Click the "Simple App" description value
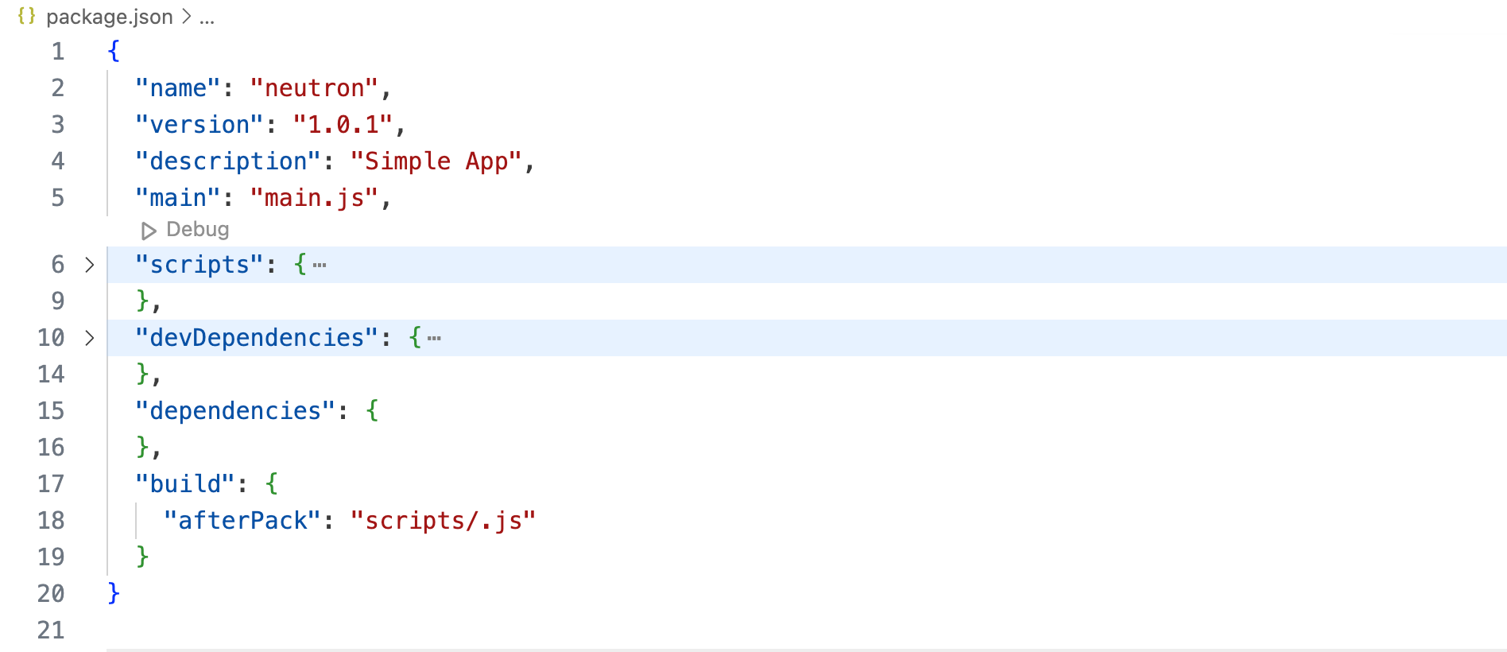The height and width of the screenshot is (652, 1507). 436,161
